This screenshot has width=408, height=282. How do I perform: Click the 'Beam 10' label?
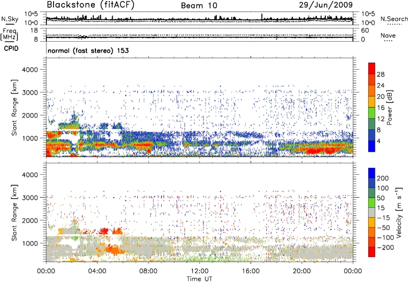199,6
